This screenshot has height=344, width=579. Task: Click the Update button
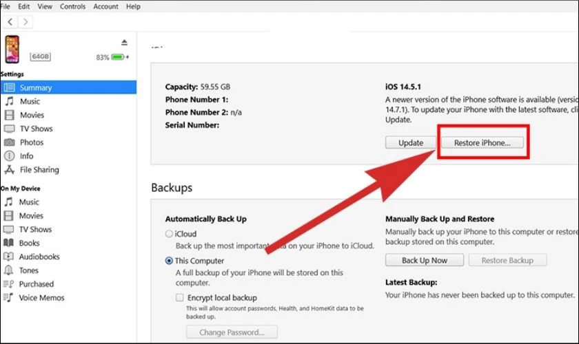pos(411,142)
